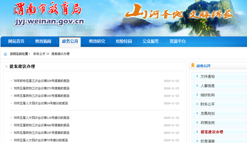Open reply to proposal 第480号提案
This screenshot has width=247, height=143.
click(x=41, y=125)
